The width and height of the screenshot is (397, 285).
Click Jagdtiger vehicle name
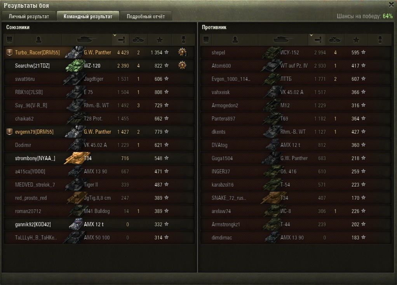click(x=94, y=79)
